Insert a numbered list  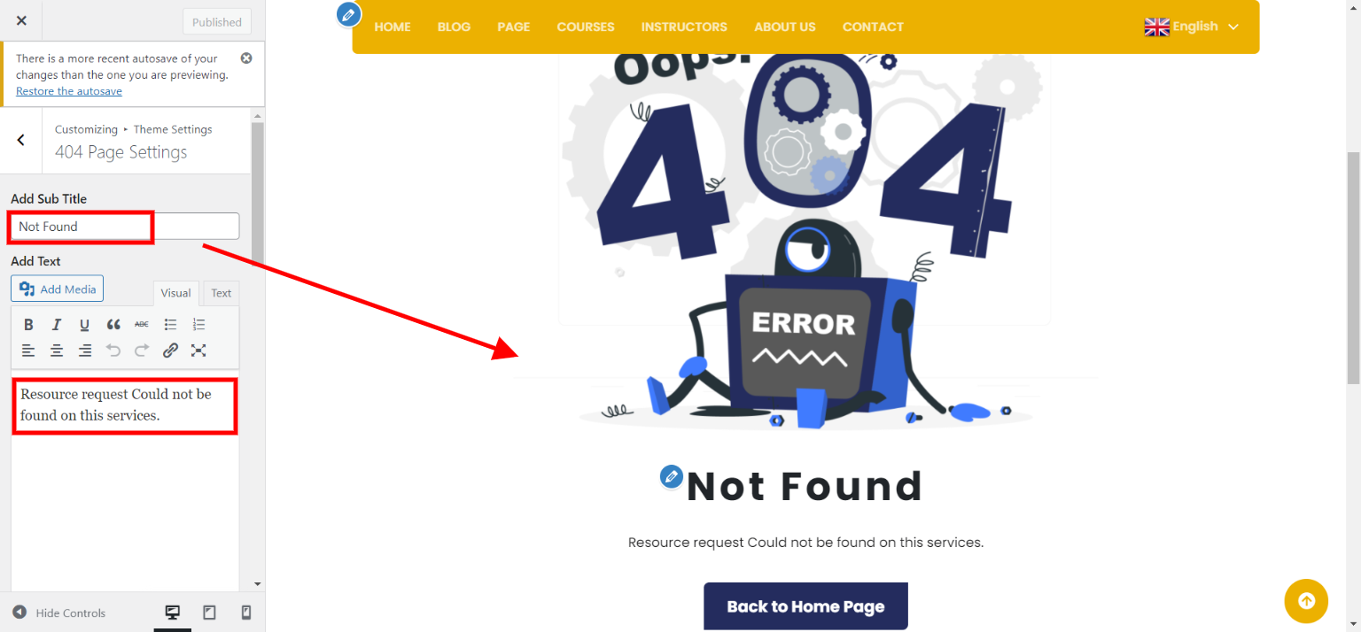198,325
